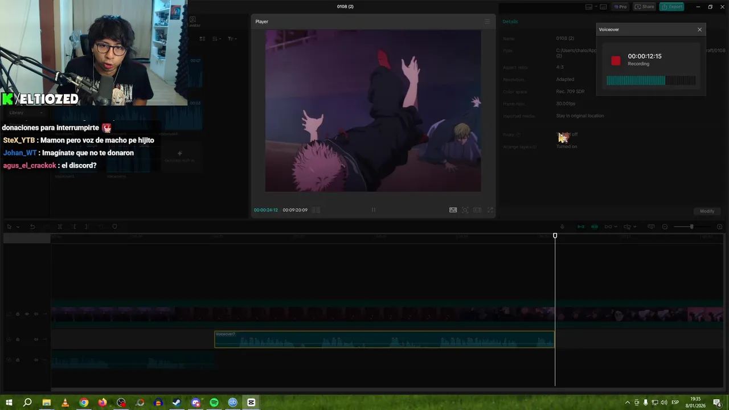Open Steam from taskbar
729x410 pixels.
(x=177, y=403)
